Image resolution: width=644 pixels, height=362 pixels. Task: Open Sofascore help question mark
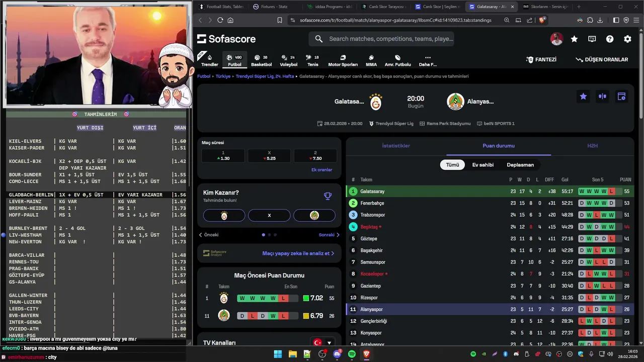tap(610, 39)
